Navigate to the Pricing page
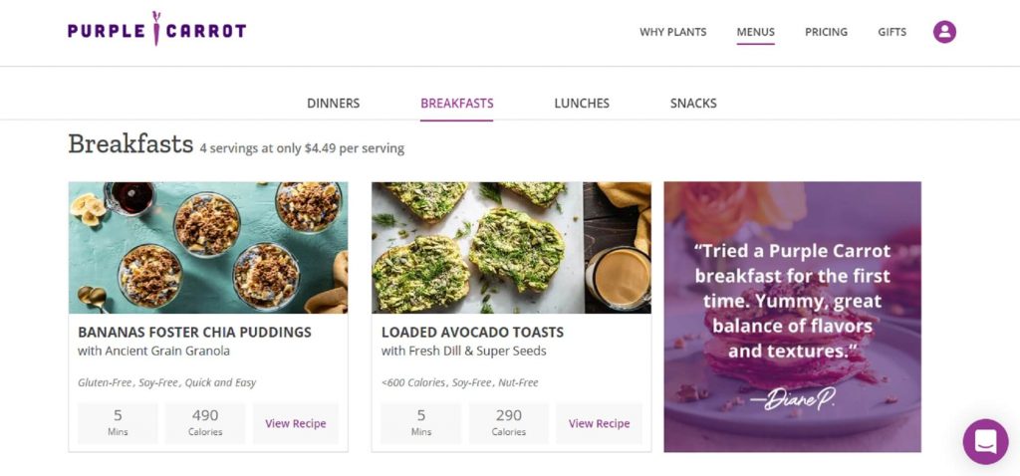The height and width of the screenshot is (476, 1020). point(826,32)
